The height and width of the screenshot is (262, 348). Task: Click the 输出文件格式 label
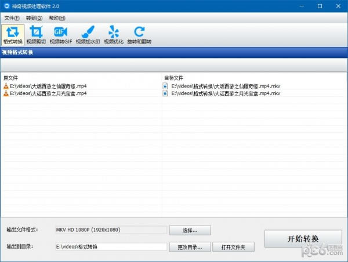22,230
